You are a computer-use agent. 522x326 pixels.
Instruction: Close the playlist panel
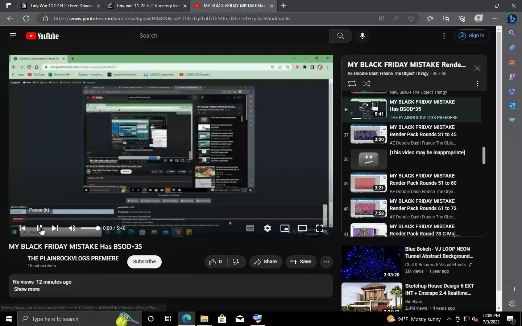[x=477, y=68]
